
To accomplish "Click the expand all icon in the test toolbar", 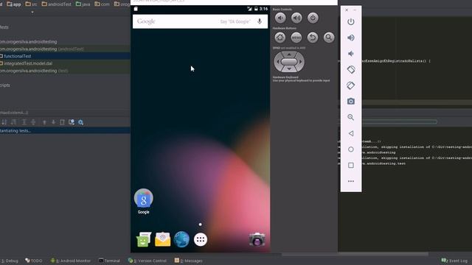I will (x=24, y=122).
